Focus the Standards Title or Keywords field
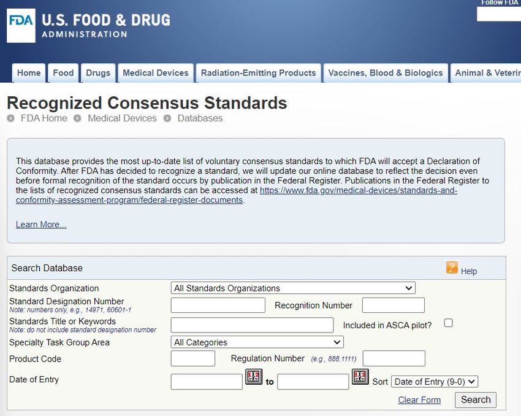The height and width of the screenshot is (416, 521). (252, 325)
